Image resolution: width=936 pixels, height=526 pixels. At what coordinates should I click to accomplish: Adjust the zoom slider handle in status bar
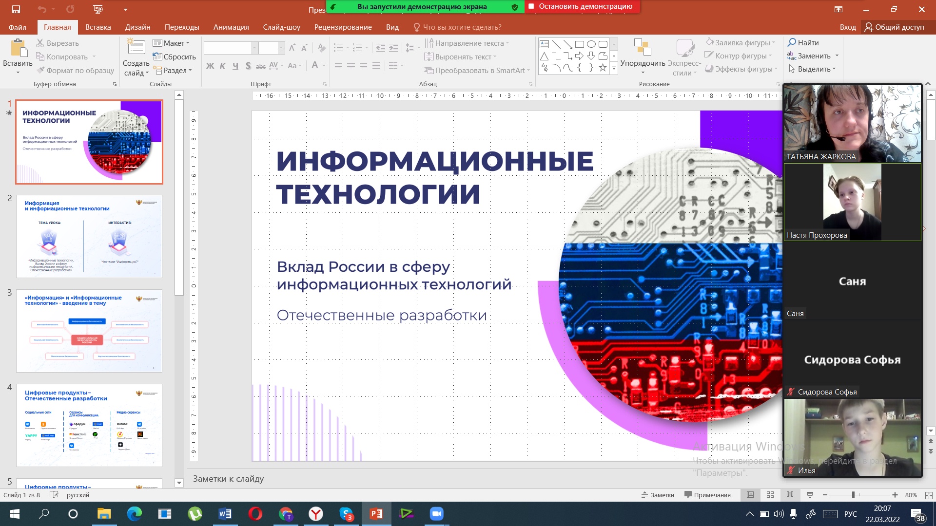coord(853,495)
